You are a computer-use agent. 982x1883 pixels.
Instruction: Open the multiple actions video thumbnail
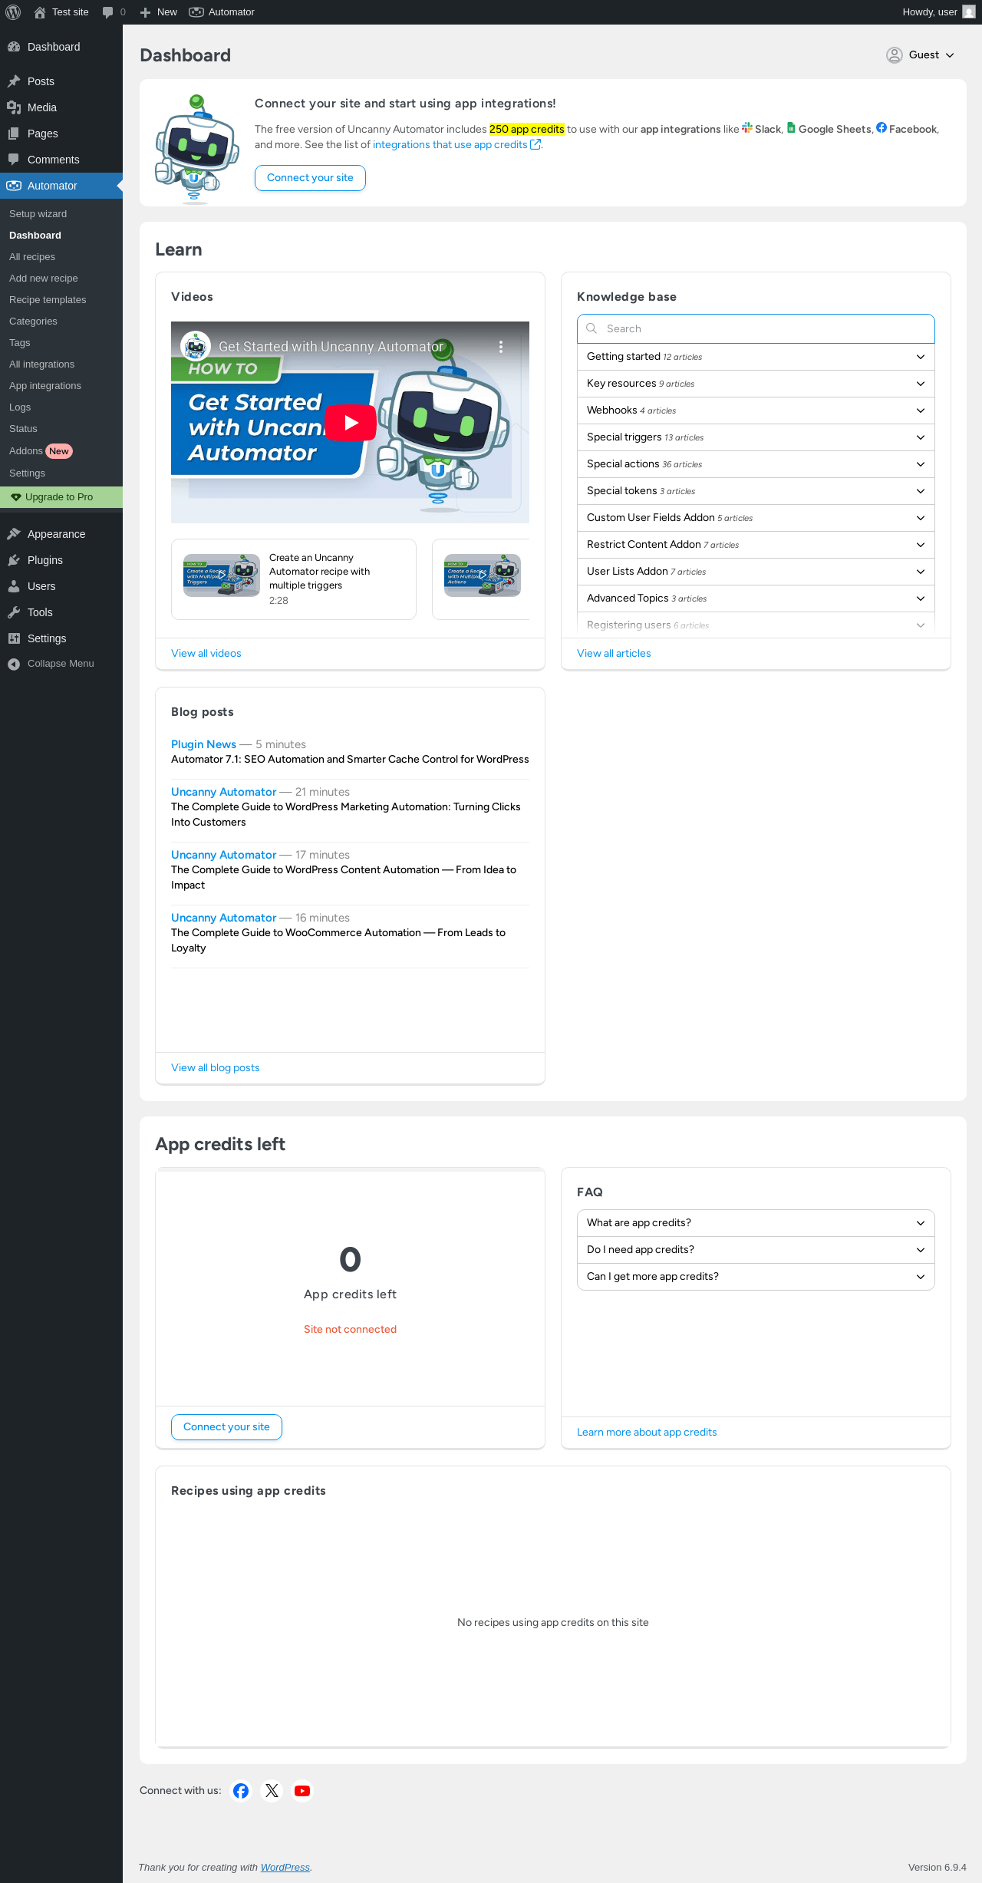(483, 575)
